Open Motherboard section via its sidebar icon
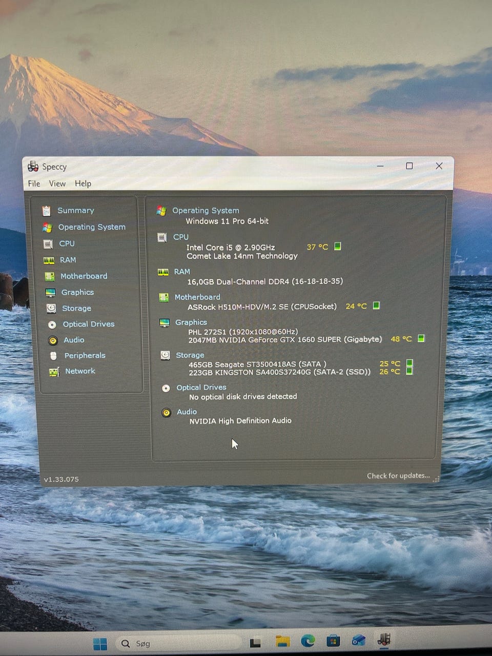The image size is (492, 656). pos(50,276)
